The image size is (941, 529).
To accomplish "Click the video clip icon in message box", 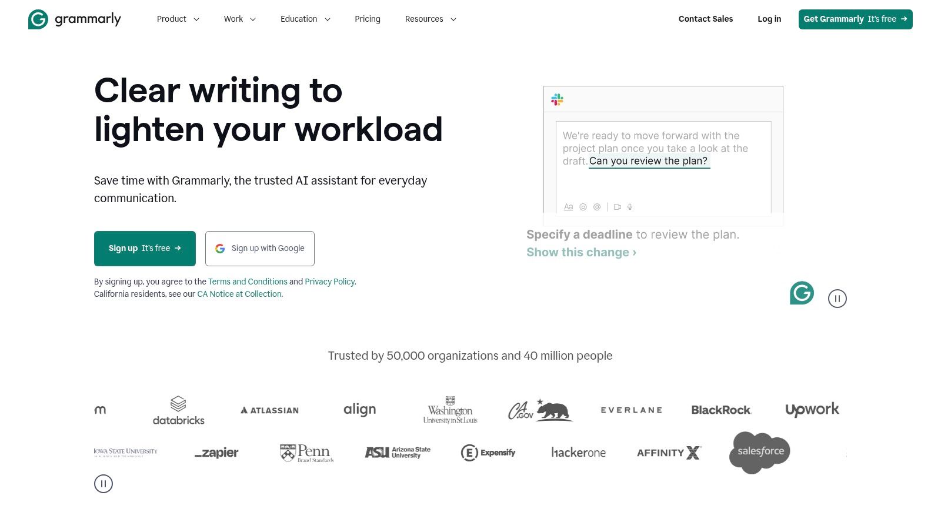I will (x=617, y=207).
